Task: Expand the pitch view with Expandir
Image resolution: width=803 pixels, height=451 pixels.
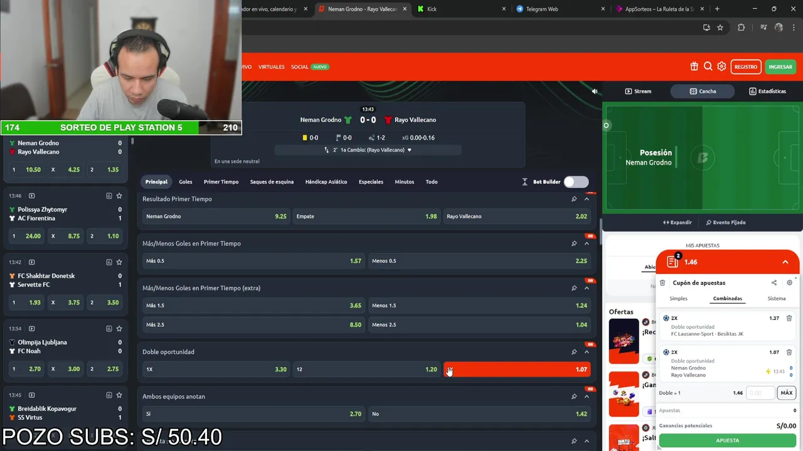Action: (x=677, y=222)
